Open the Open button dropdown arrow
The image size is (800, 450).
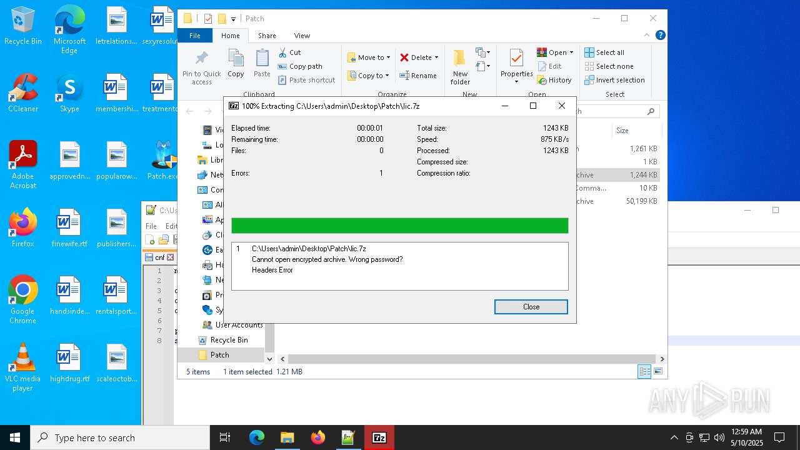[571, 52]
